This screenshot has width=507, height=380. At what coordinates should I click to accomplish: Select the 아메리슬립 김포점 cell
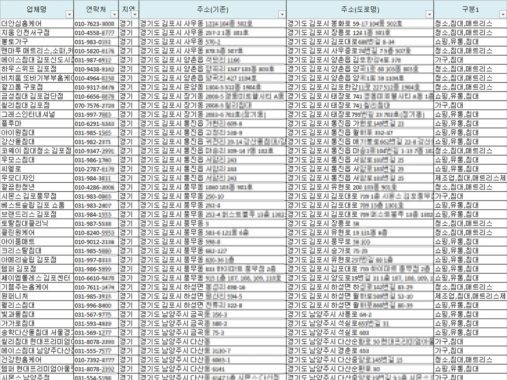[x=37, y=260]
